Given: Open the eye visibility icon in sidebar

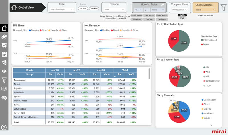Looking at the screenshot, I should [x=4, y=71].
